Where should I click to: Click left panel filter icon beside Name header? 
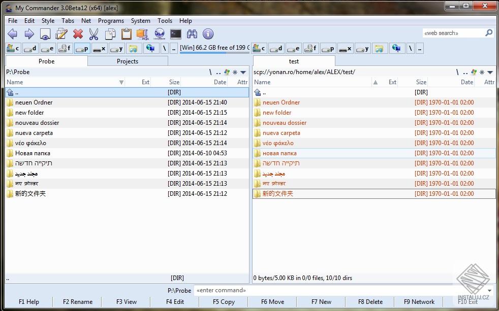click(121, 82)
